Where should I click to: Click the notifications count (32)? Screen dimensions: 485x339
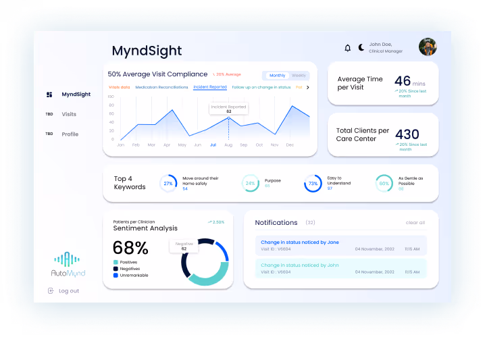(x=310, y=222)
